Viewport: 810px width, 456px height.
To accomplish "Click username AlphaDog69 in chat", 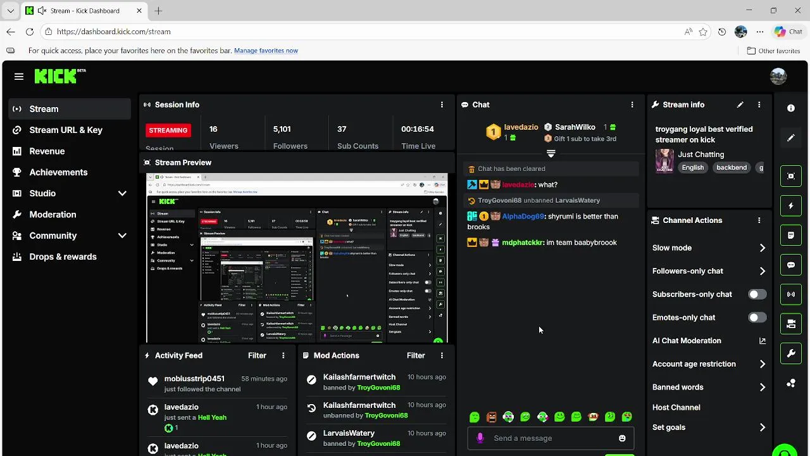I will [x=523, y=217].
